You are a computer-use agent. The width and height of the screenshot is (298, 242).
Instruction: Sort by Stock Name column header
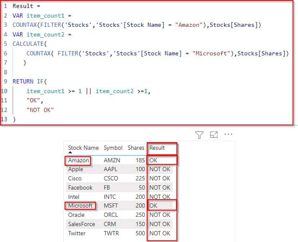[83, 148]
